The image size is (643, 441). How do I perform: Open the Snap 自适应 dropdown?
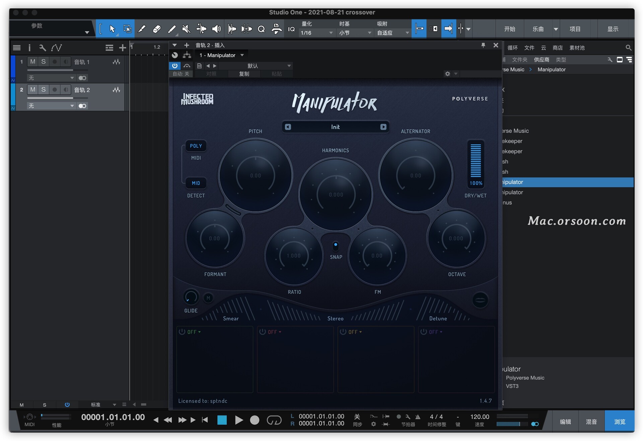tap(393, 33)
